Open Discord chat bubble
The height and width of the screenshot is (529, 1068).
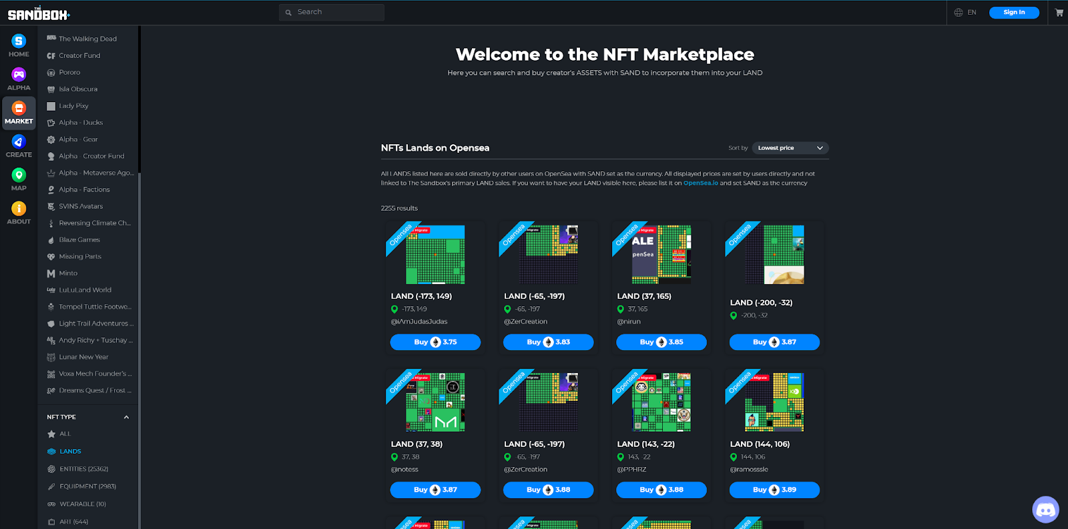pos(1045,510)
